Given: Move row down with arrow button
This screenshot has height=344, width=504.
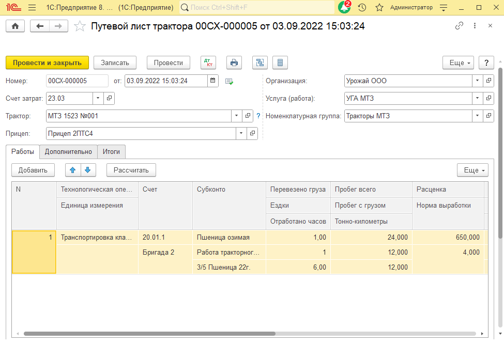Looking at the screenshot, I should [x=88, y=170].
